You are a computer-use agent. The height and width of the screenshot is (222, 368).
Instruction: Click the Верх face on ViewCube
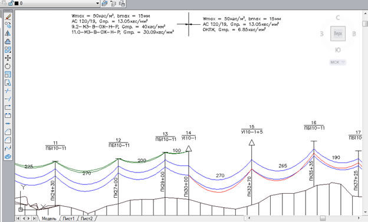[338, 34]
